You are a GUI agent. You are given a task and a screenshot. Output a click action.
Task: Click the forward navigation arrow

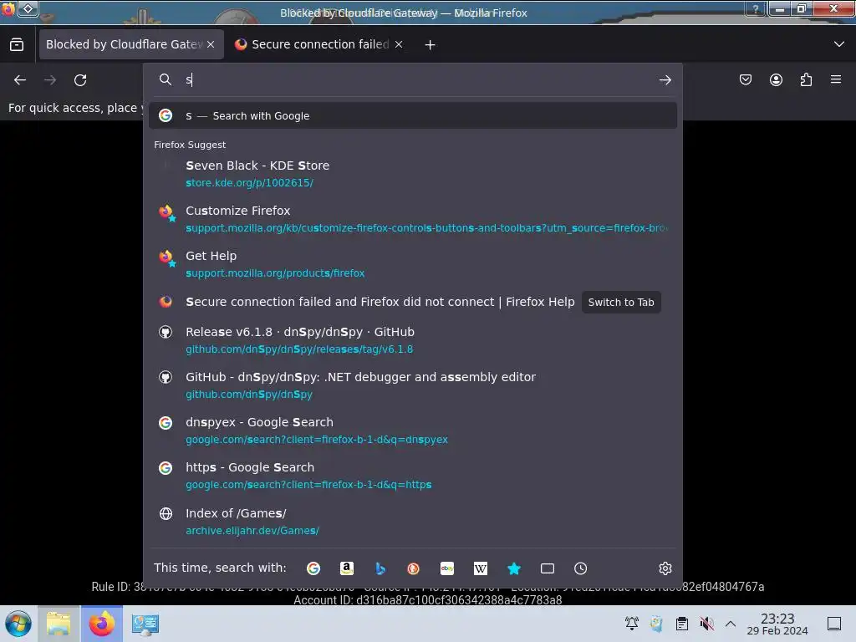point(50,80)
